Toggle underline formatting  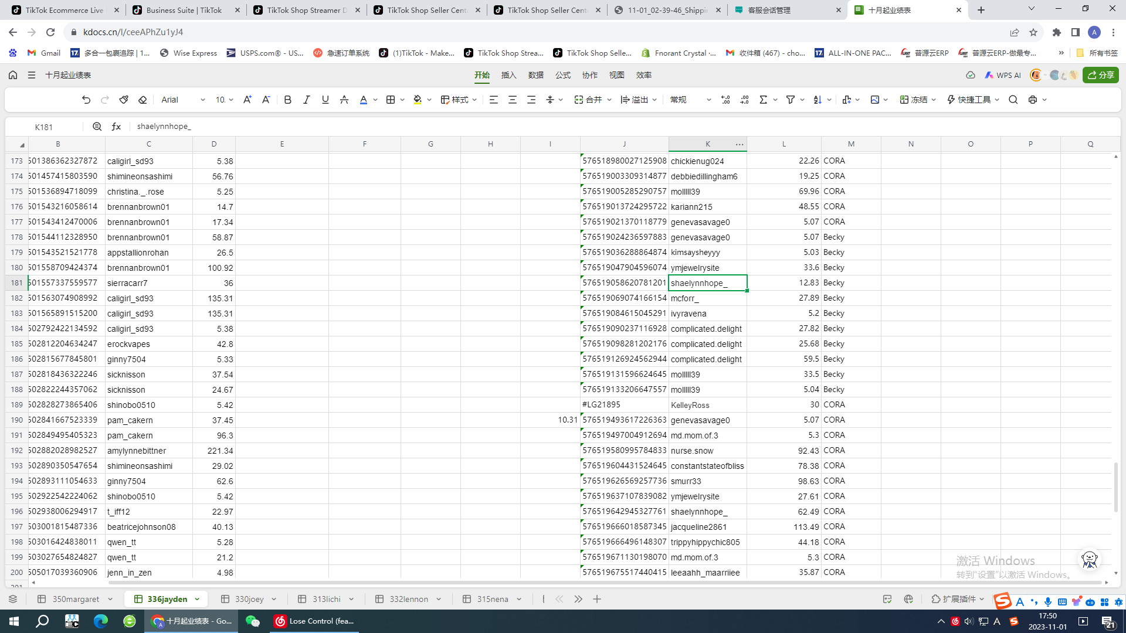(x=325, y=100)
